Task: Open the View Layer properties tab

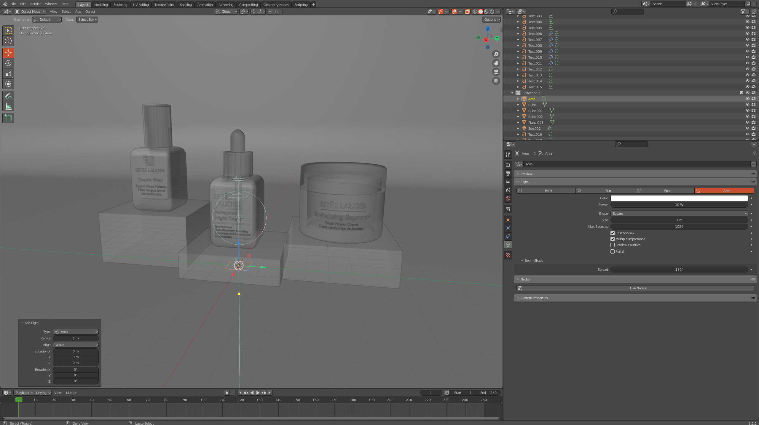Action: coord(508,182)
